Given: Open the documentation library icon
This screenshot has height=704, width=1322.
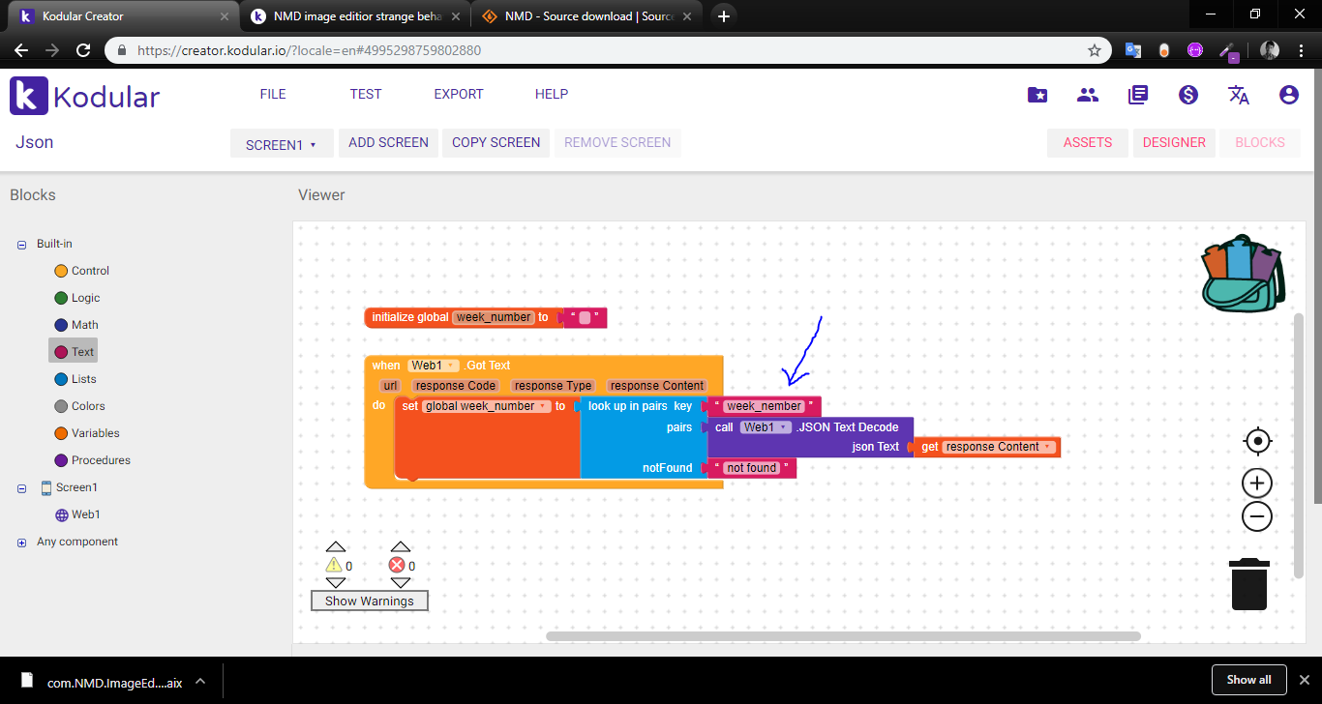Looking at the screenshot, I should pos(1138,95).
